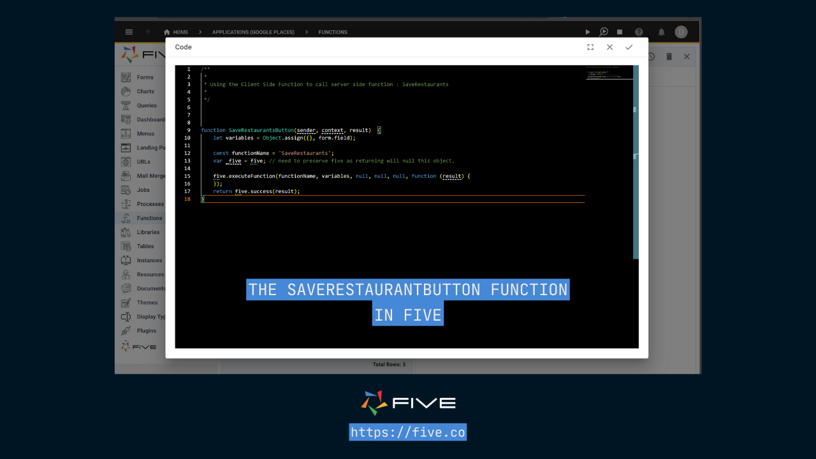Stop the running application with the square icon

pyautogui.click(x=620, y=32)
